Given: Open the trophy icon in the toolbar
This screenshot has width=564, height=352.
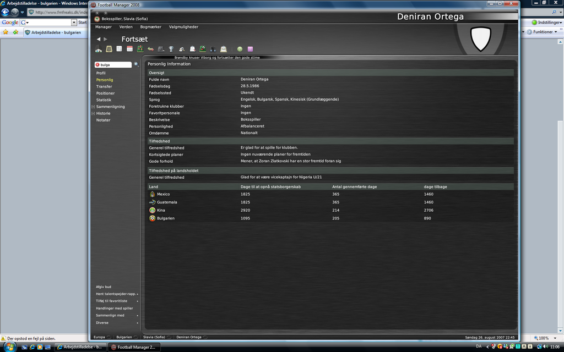Looking at the screenshot, I should tap(171, 49).
